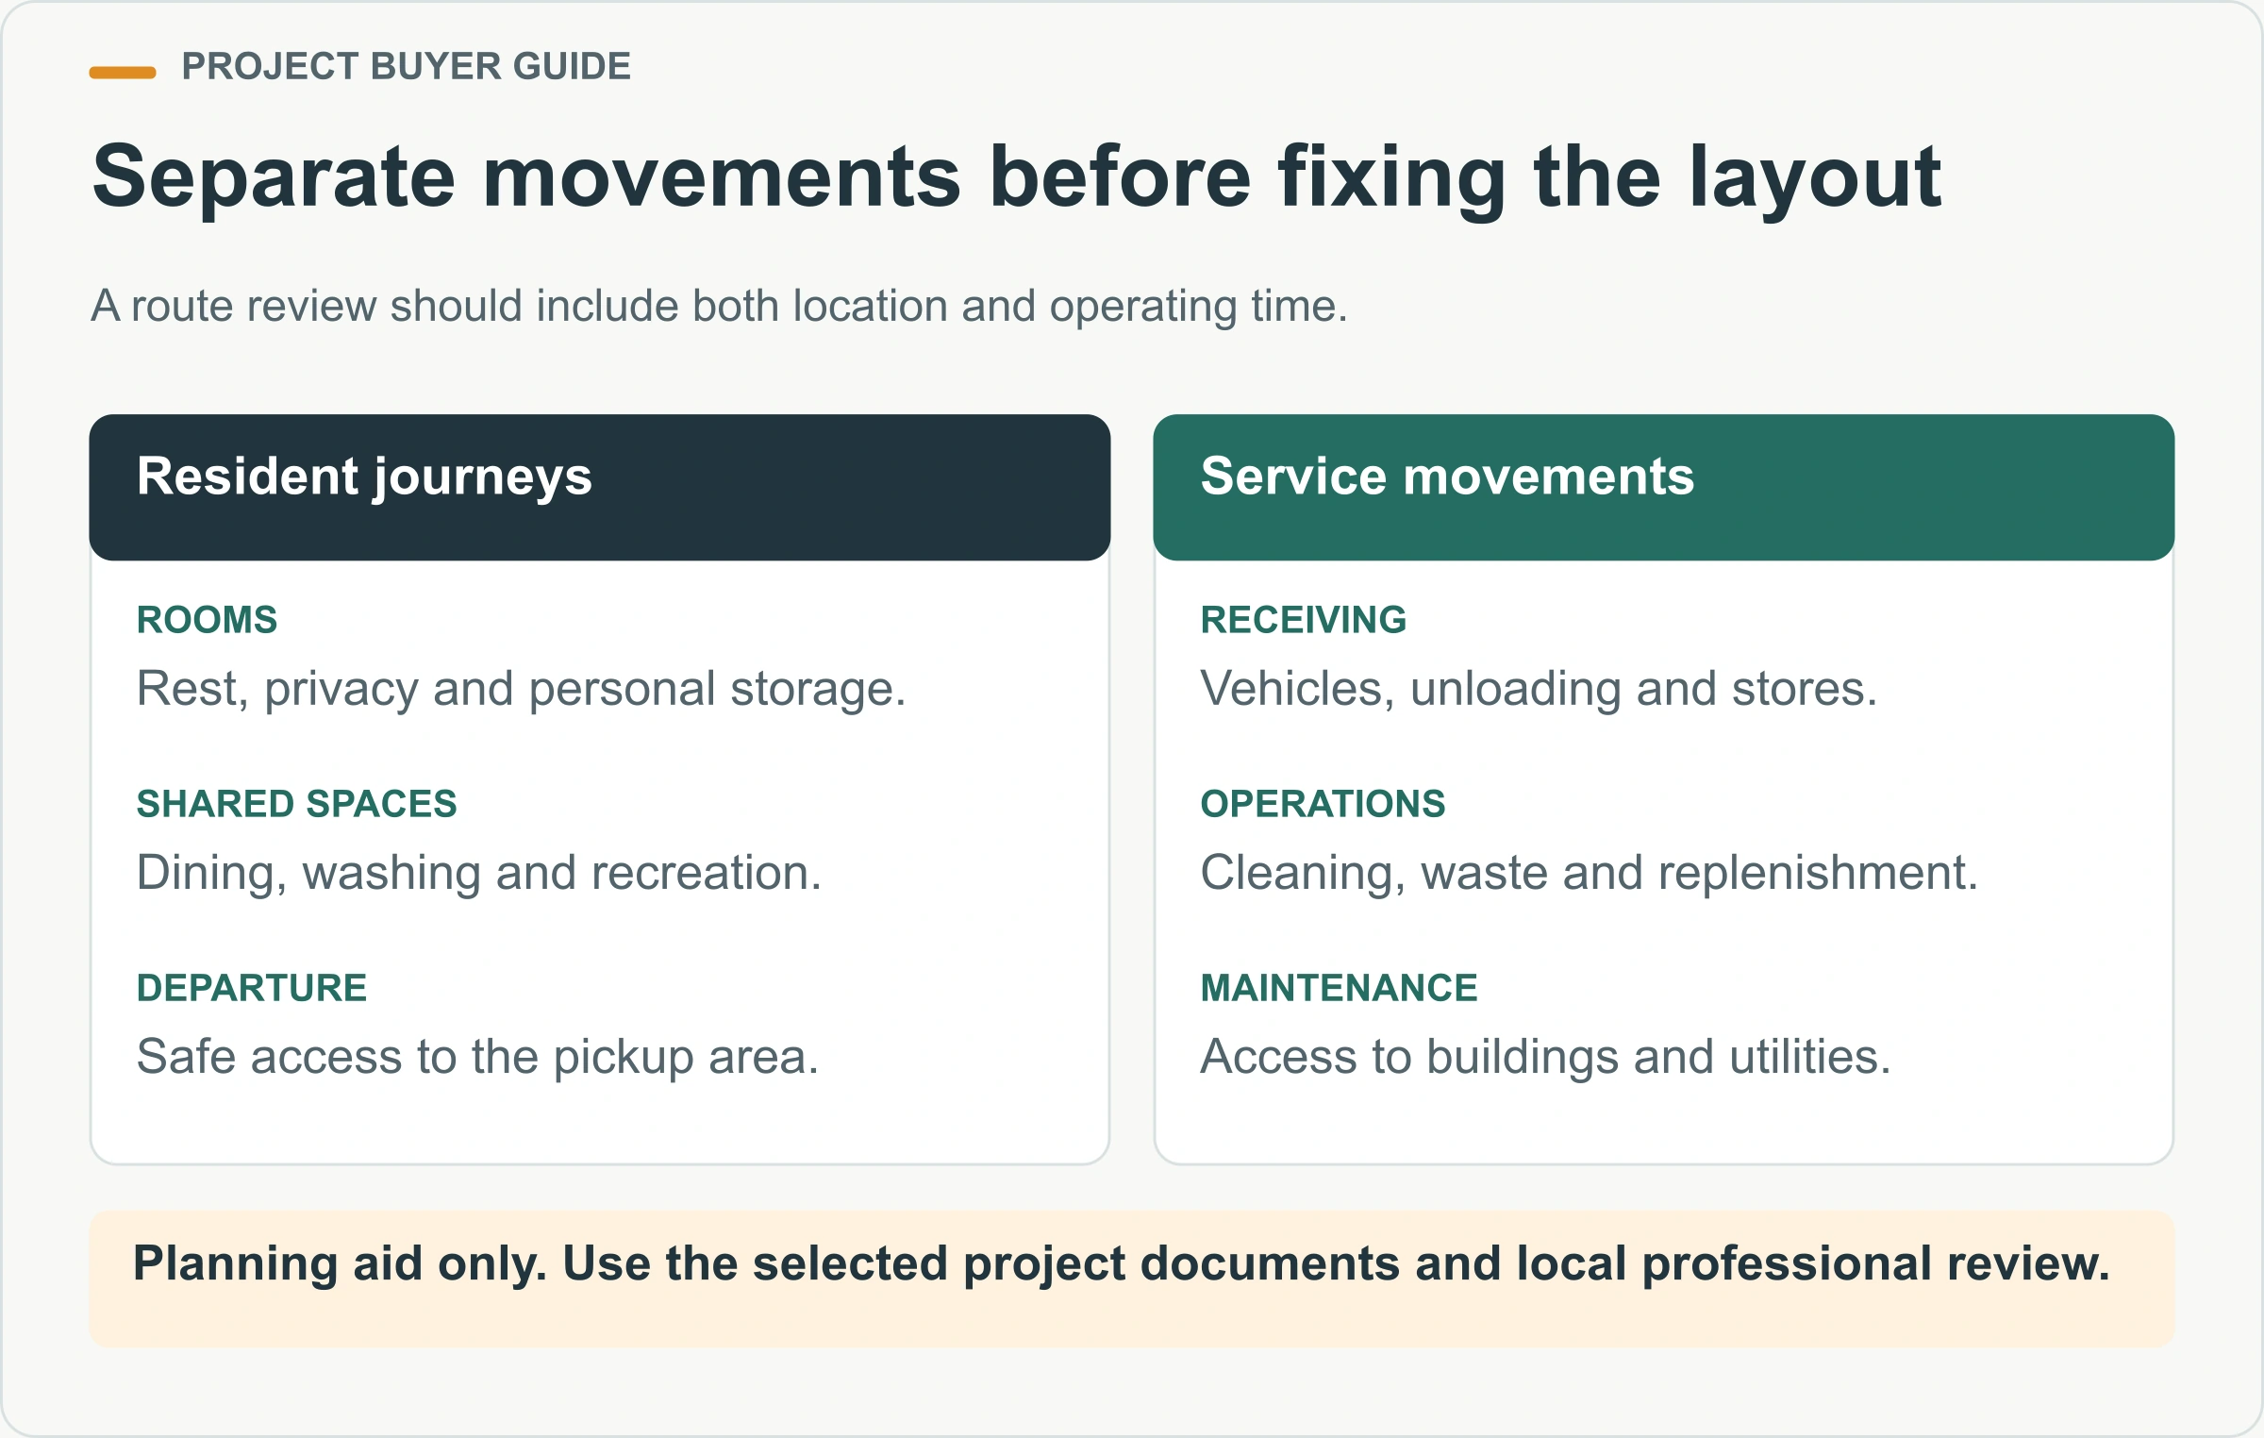
Task: Click 'Vehicles, unloading and stores.'
Action: [1540, 689]
